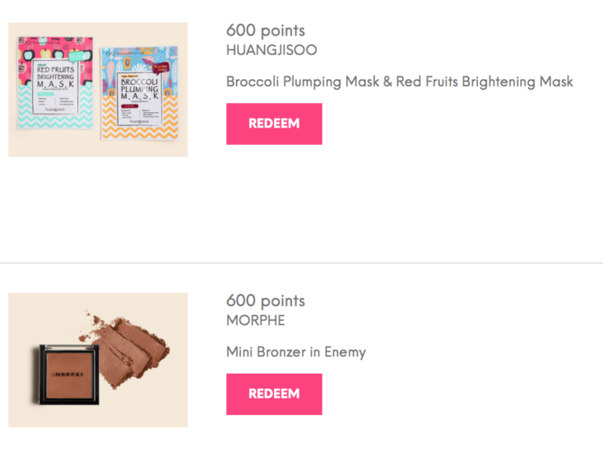Open the Mini Bronzer in Enemy title
This screenshot has height=461, width=603.
[296, 352]
